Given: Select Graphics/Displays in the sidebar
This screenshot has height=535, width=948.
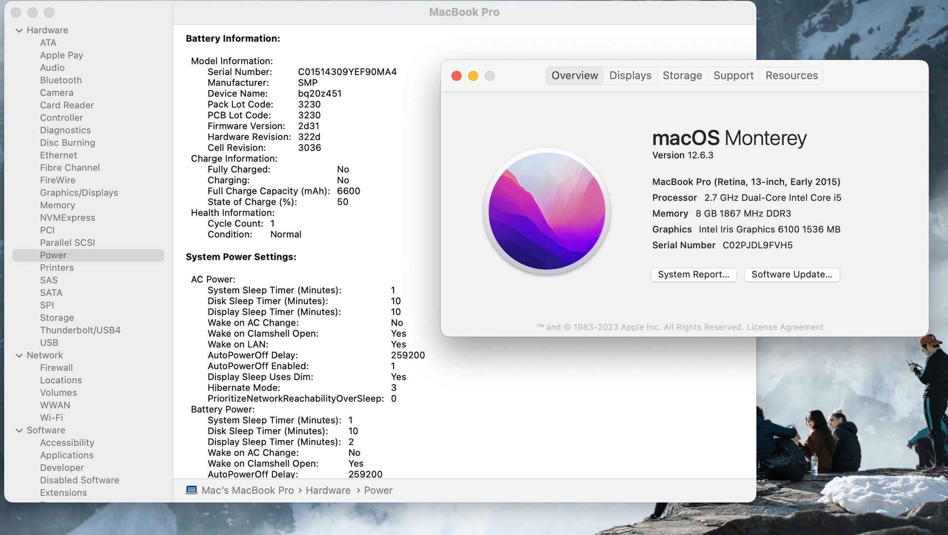Looking at the screenshot, I should pos(79,192).
